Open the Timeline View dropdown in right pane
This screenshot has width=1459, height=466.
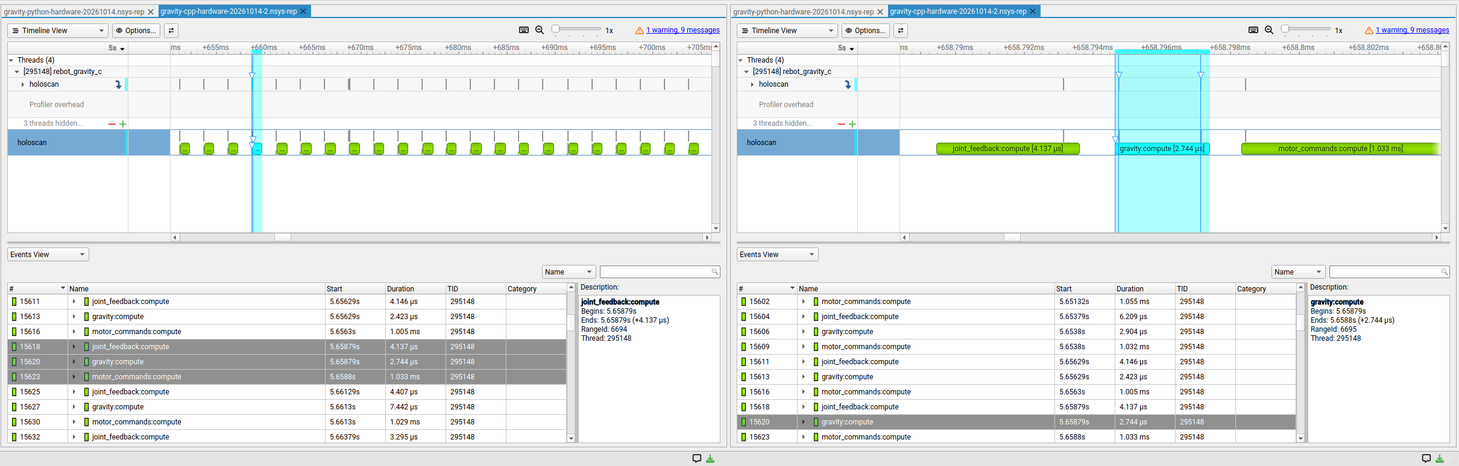[x=787, y=31]
